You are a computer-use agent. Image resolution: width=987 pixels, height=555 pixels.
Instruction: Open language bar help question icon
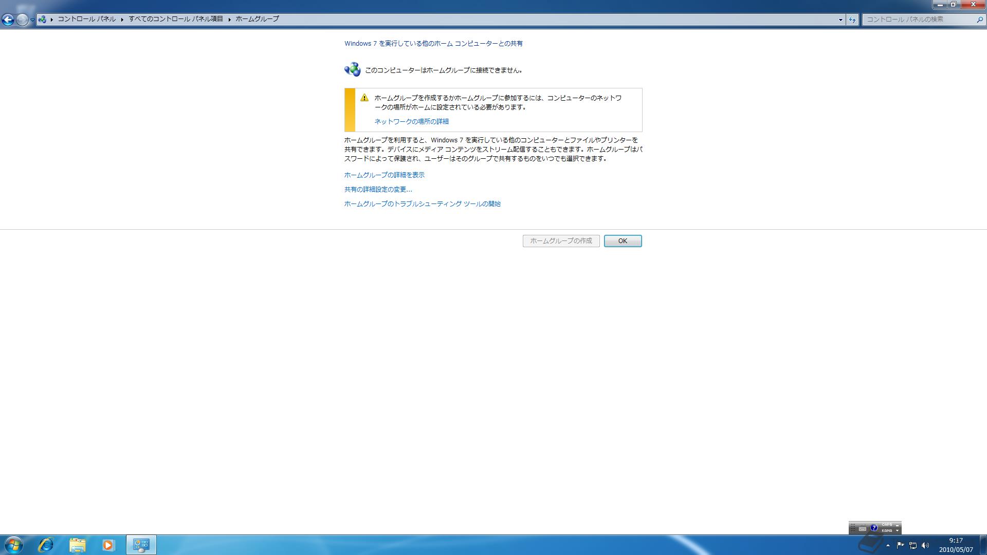pos(873,528)
